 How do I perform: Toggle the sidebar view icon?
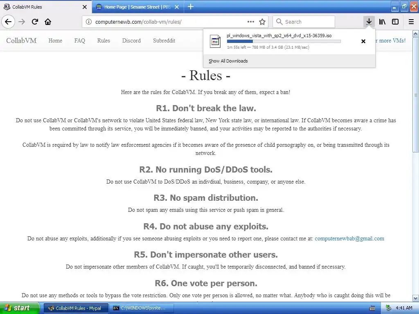[x=395, y=22]
